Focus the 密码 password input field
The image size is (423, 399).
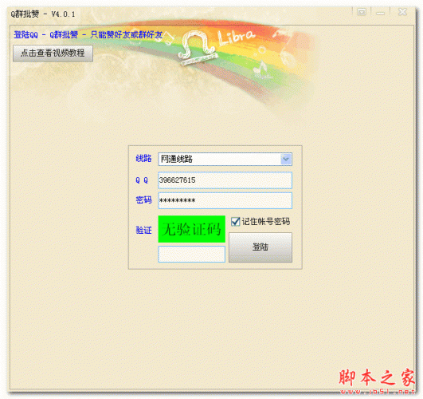225,200
